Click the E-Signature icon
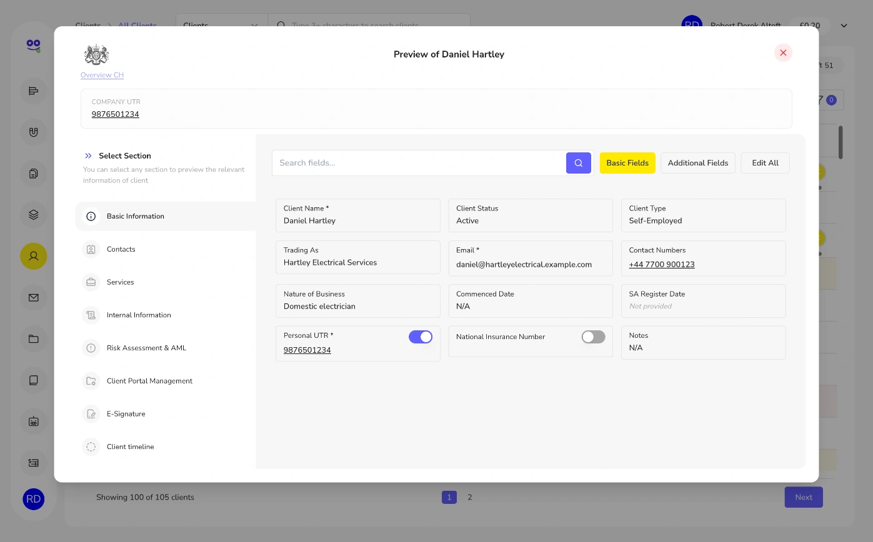This screenshot has height=542, width=873. click(91, 414)
